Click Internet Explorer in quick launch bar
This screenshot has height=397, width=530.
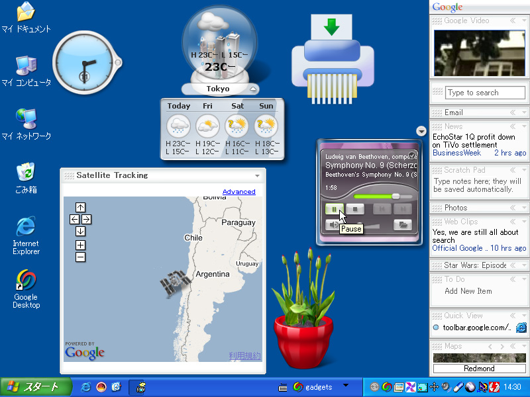86,387
